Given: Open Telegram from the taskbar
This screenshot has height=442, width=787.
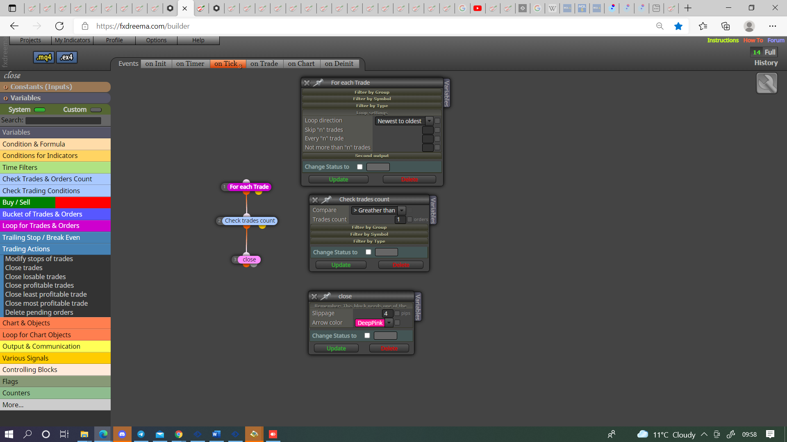Looking at the screenshot, I should click(141, 434).
